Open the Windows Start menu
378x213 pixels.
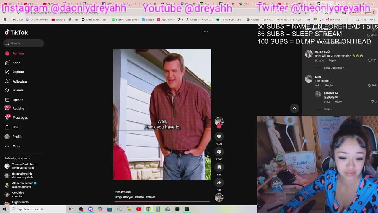(5, 209)
